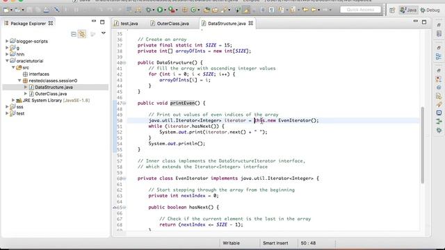Open Package Explorer View Menu triangle
445x250 pixels.
coord(104,33)
